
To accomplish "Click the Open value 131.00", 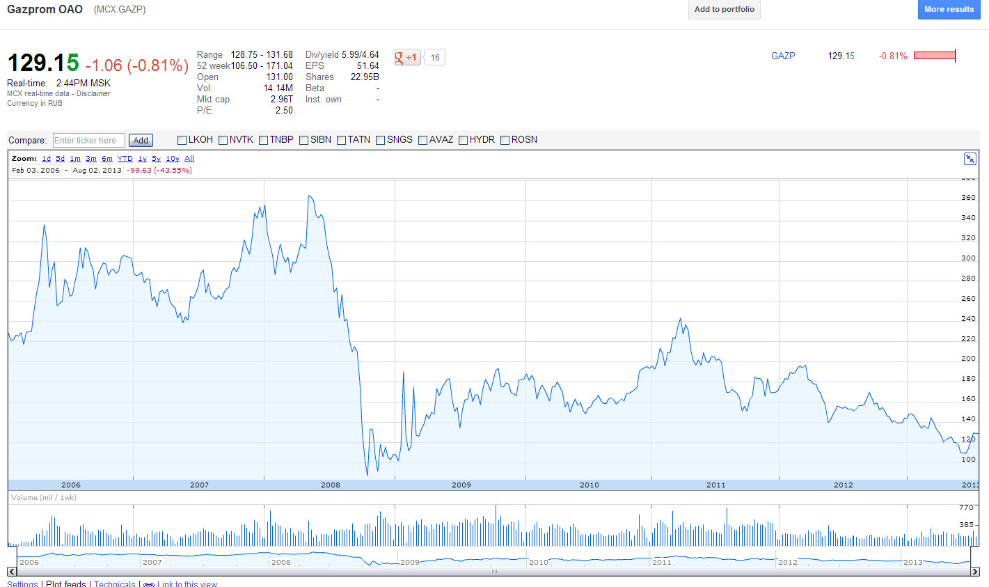I will point(280,77).
